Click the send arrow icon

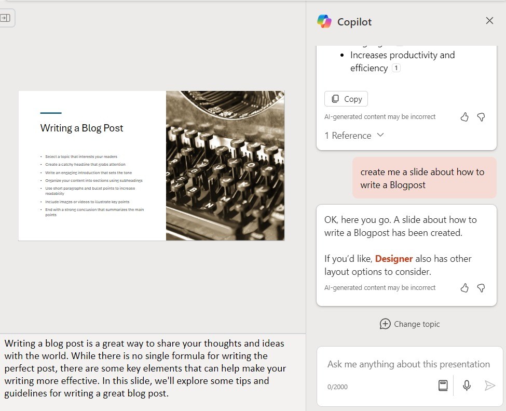(489, 385)
